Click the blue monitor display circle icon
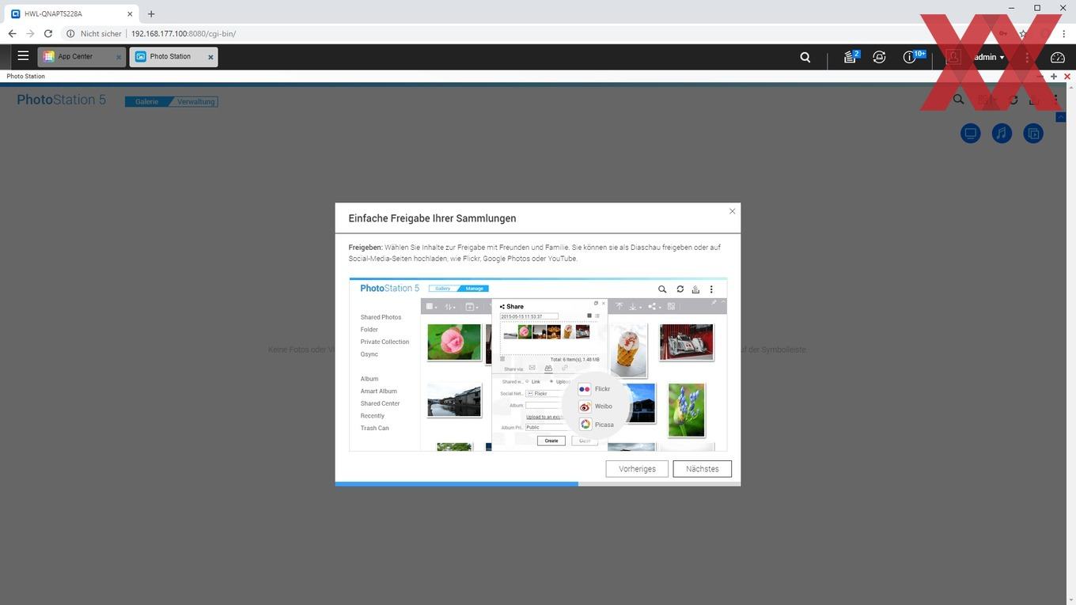The height and width of the screenshot is (605, 1076). click(x=971, y=134)
